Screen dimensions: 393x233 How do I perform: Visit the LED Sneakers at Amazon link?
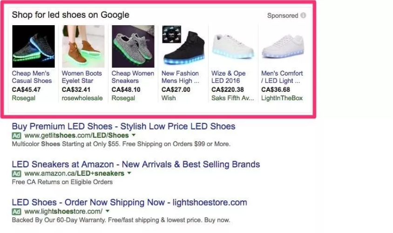click(x=136, y=164)
